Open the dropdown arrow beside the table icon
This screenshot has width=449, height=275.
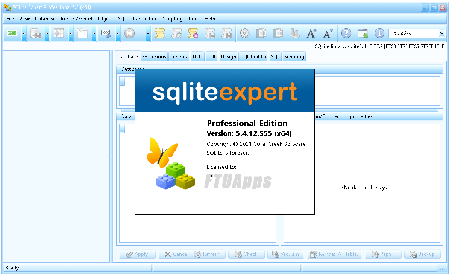(71, 33)
